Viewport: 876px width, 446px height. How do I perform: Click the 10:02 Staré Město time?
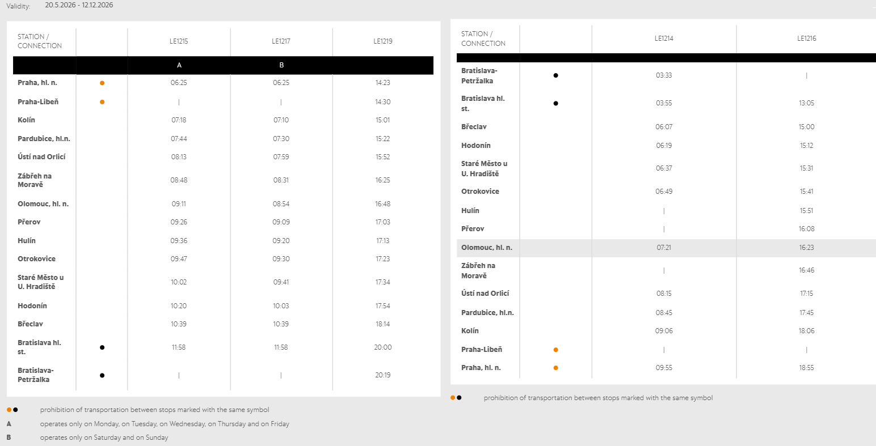point(179,282)
